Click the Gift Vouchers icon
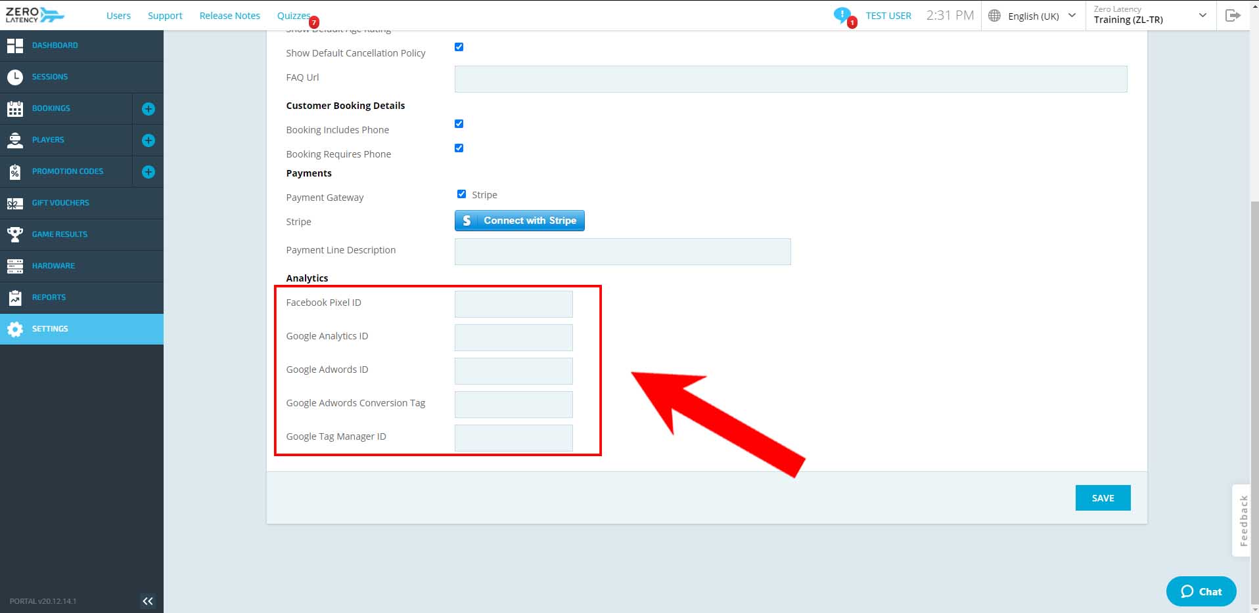1259x613 pixels. (15, 203)
